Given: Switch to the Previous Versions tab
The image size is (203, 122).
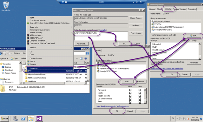Looking at the screenshot, I should point(179,9).
